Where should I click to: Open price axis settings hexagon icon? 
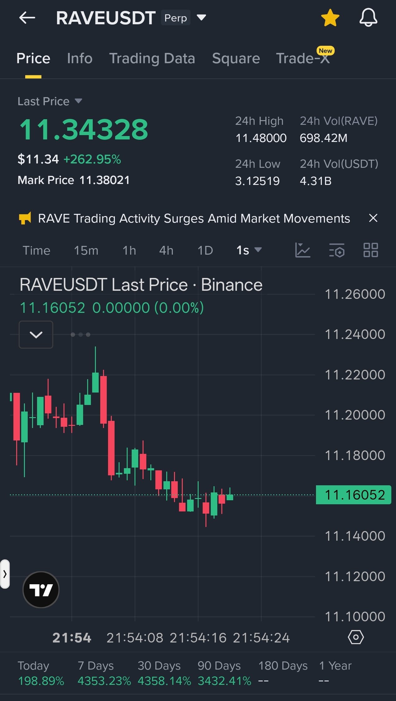point(356,637)
